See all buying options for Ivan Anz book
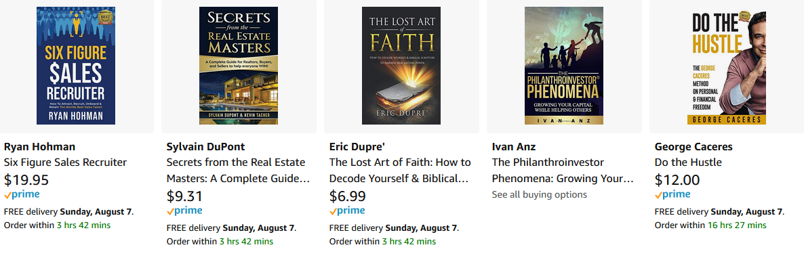 tap(540, 194)
